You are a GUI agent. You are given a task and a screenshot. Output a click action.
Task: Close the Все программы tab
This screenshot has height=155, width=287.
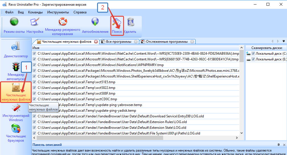[x=136, y=42]
